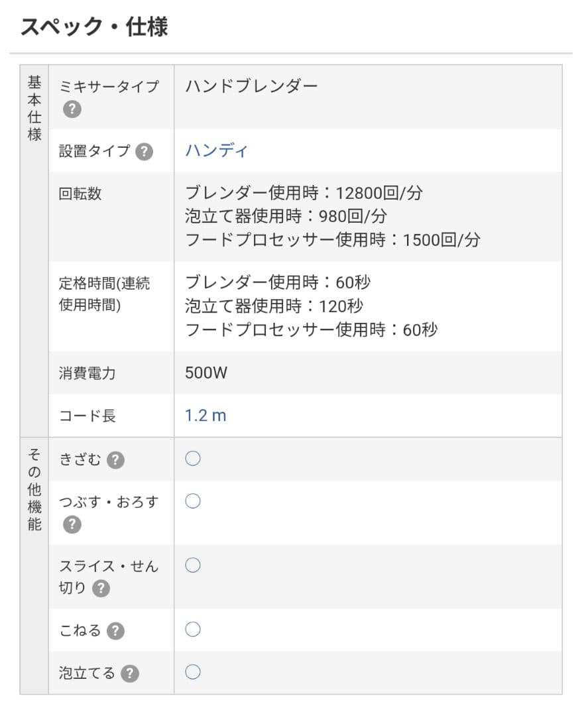Click the こねる question mark icon
582x716 pixels.
[117, 631]
